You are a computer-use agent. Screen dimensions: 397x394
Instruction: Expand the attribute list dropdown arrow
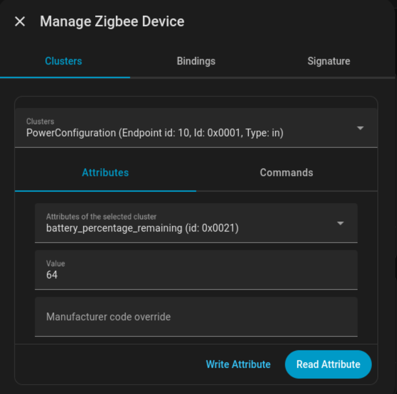point(340,223)
